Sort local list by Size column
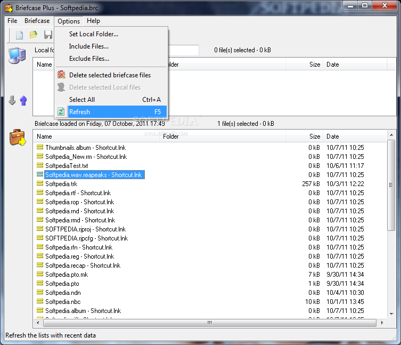The image size is (401, 345). pyautogui.click(x=304, y=65)
